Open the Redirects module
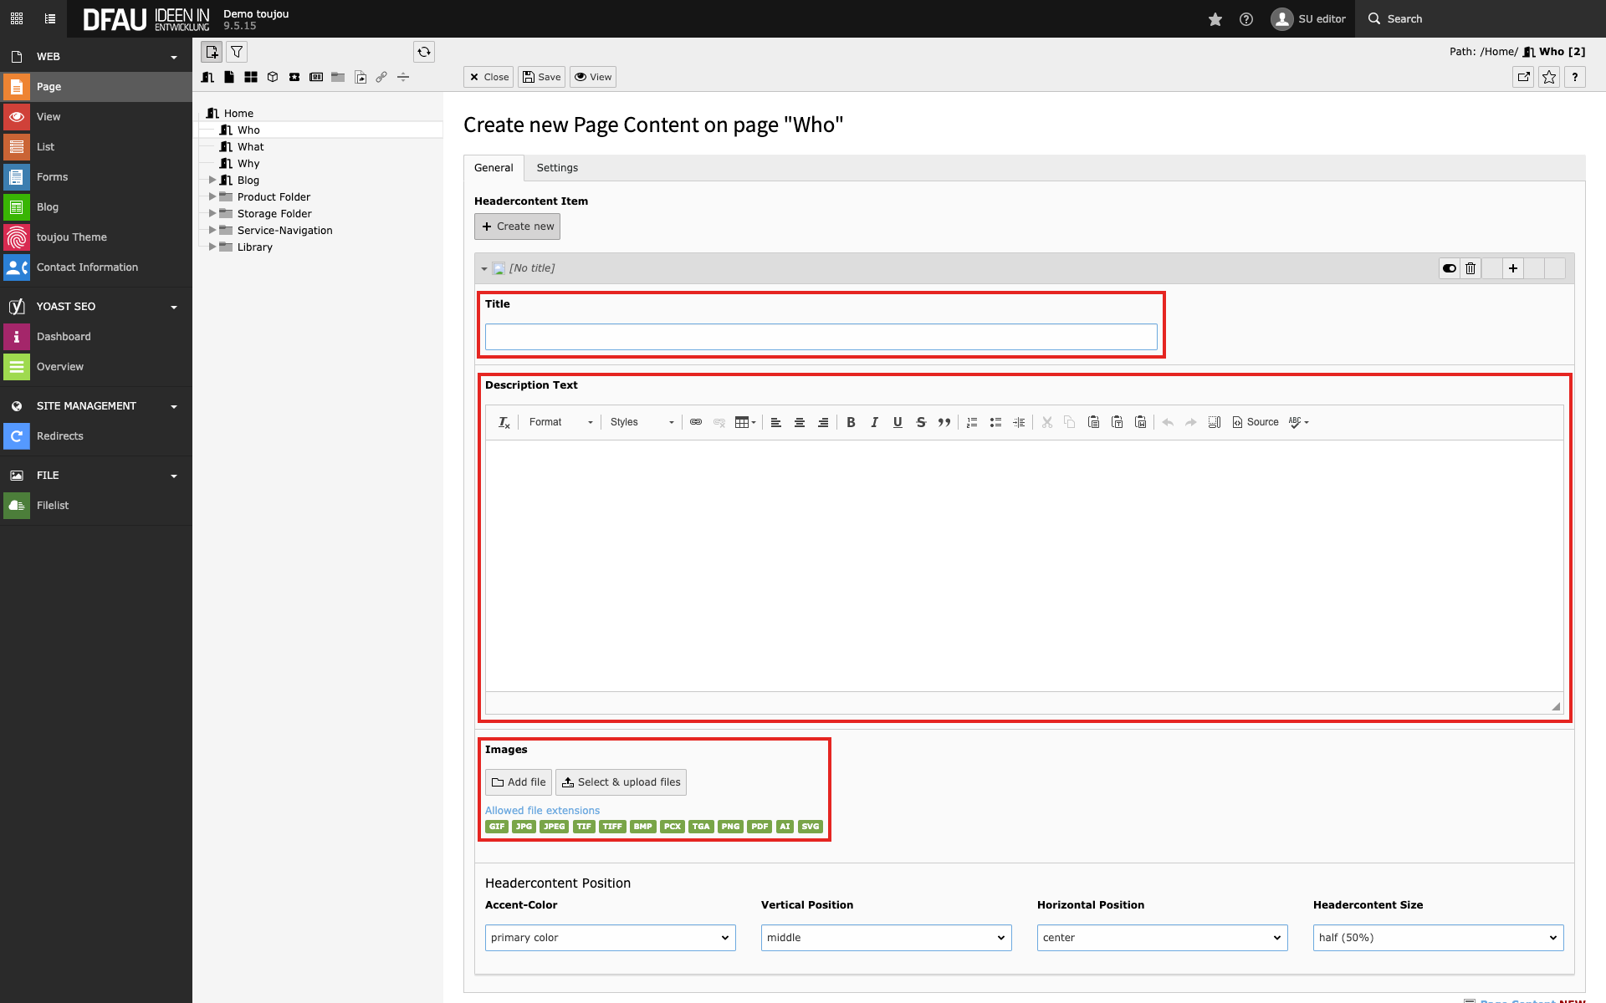The image size is (1606, 1003). point(60,435)
